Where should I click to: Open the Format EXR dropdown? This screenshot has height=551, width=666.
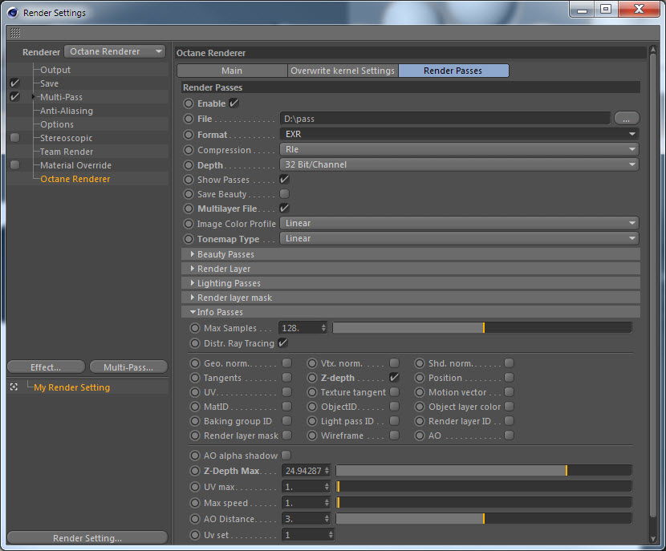[x=459, y=134]
